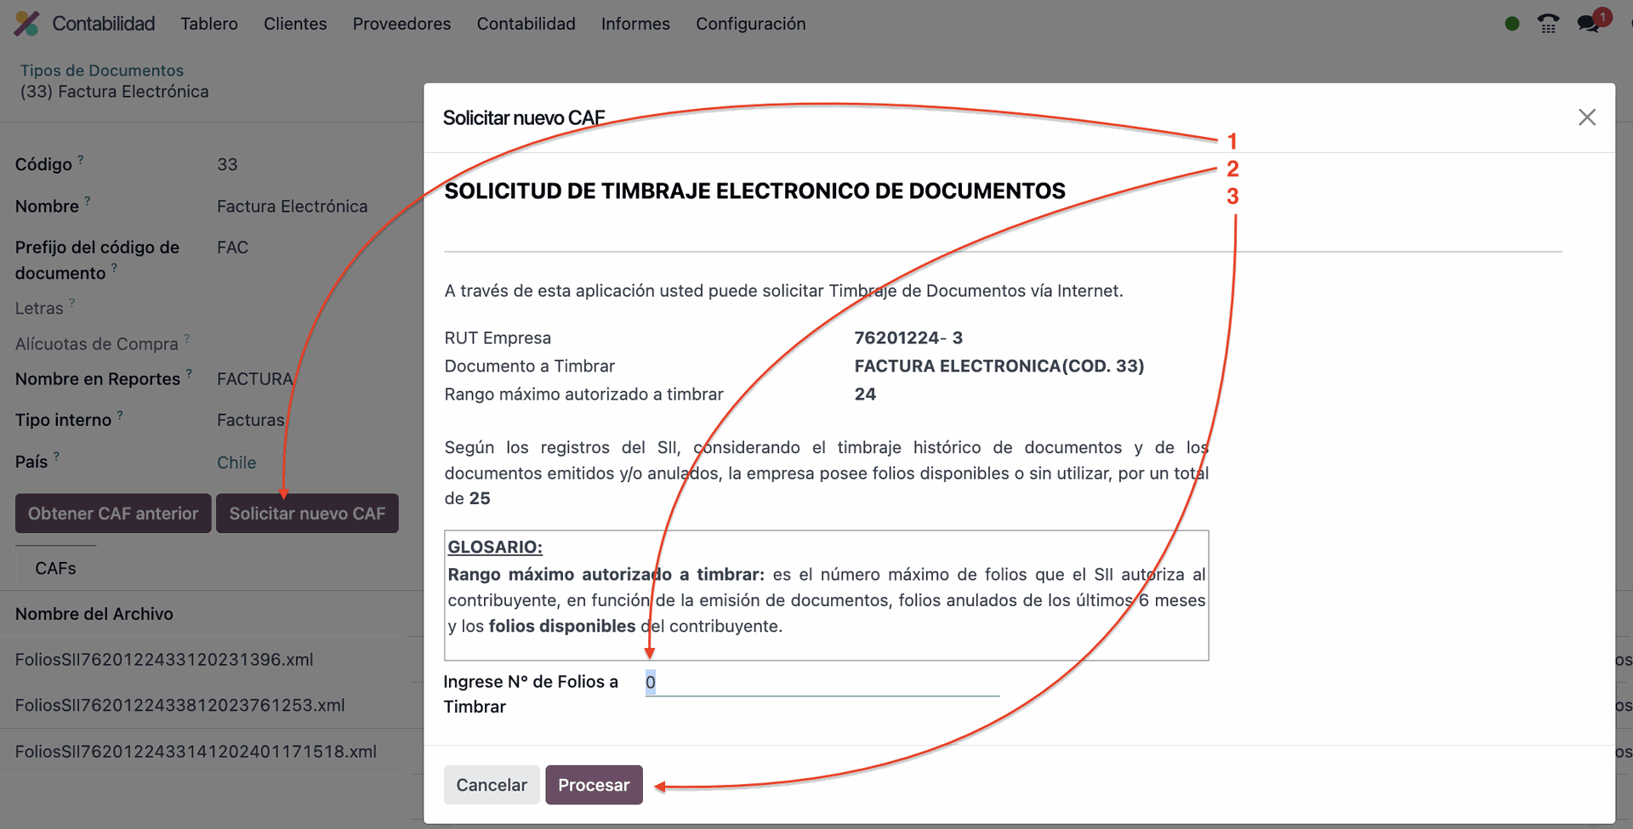Click the Nombre del Archivo column header
The width and height of the screenshot is (1633, 829).
(94, 614)
